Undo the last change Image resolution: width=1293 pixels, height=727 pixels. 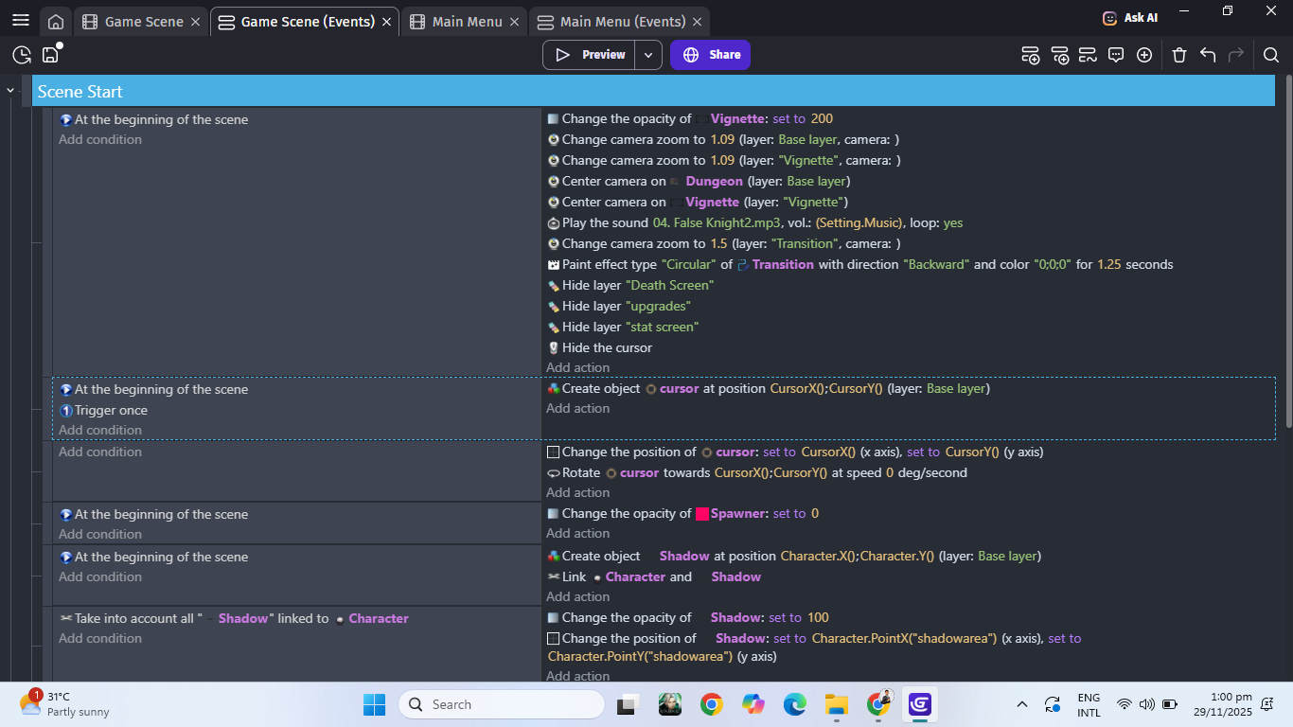[x=1208, y=55]
